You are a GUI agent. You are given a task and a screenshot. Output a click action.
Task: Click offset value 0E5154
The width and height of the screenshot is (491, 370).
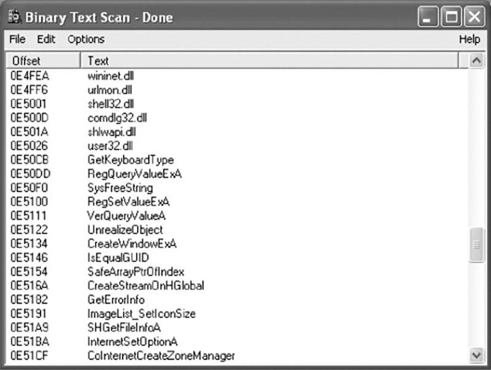29,272
